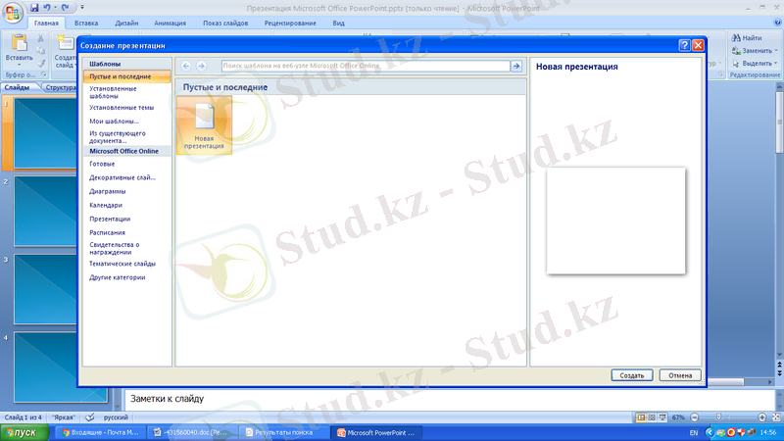The image size is (784, 441).
Task: Open the Дизайн ribbon tab
Action: pos(126,23)
